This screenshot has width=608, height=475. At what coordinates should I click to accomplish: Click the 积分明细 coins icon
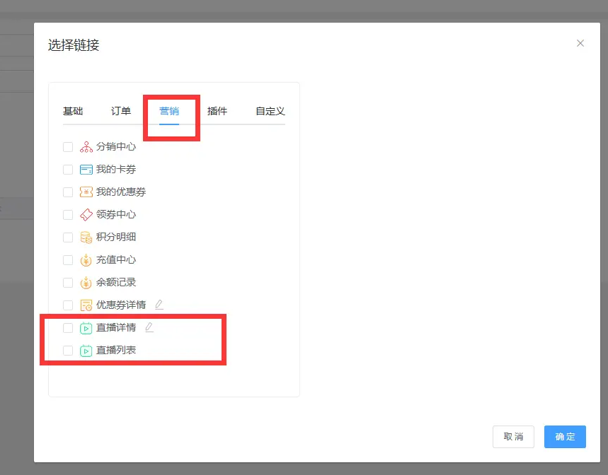click(x=86, y=237)
